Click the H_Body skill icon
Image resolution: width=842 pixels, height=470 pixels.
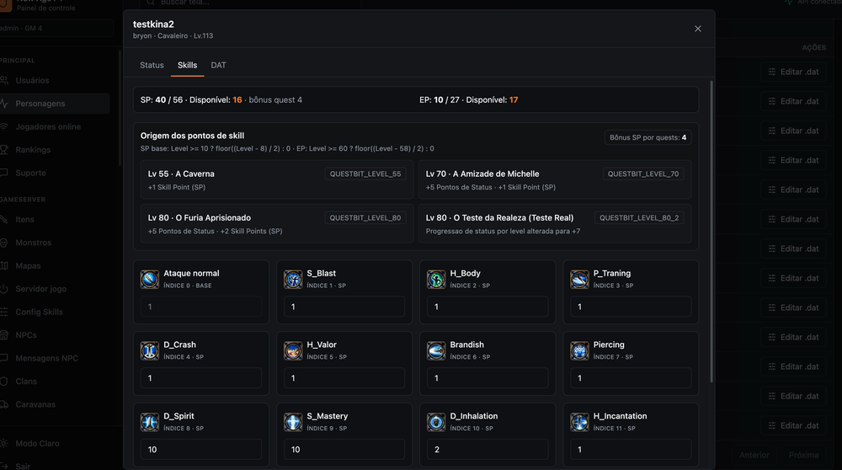[436, 280]
